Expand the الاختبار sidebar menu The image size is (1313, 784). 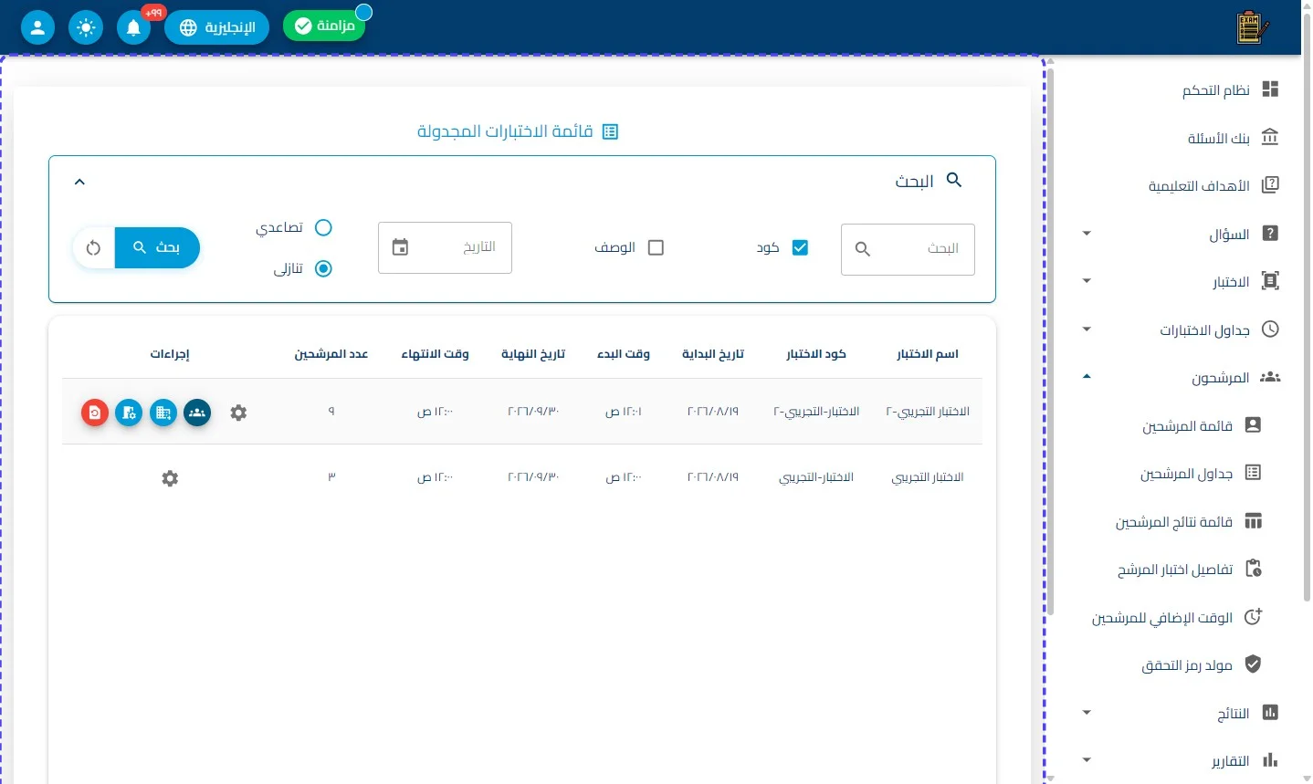tap(1087, 281)
